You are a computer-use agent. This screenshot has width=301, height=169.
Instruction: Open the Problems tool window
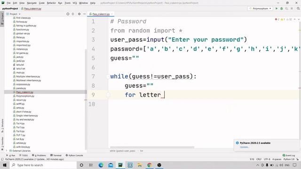click(39, 155)
